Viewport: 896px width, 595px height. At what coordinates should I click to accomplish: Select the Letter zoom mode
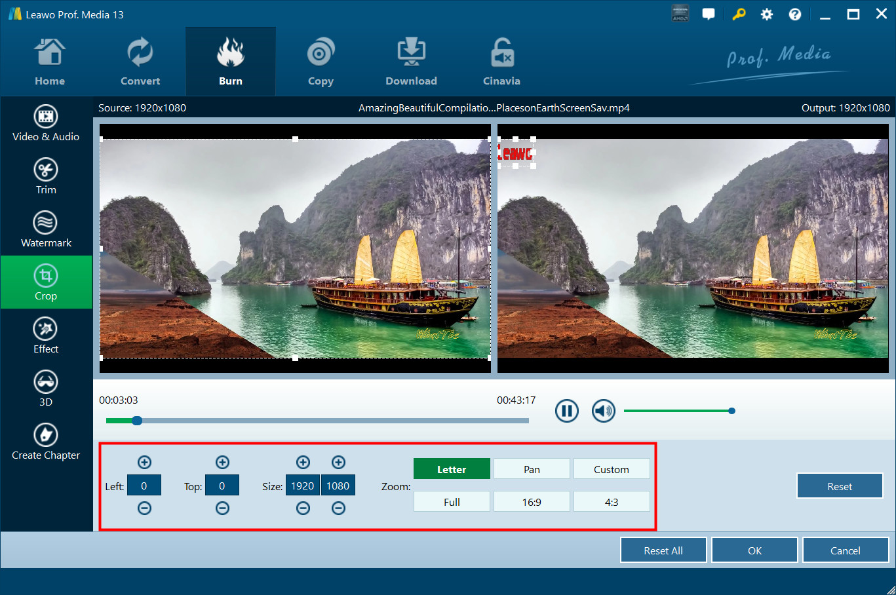click(x=452, y=469)
